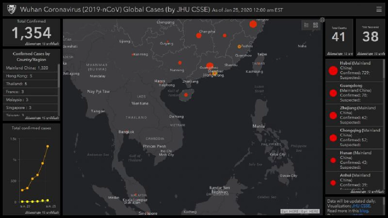Click the latest point on confirmed cases chart

tap(48, 146)
